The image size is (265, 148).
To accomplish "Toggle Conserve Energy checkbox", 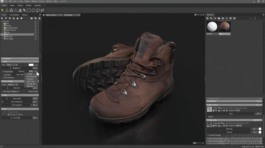I will click(x=208, y=135).
